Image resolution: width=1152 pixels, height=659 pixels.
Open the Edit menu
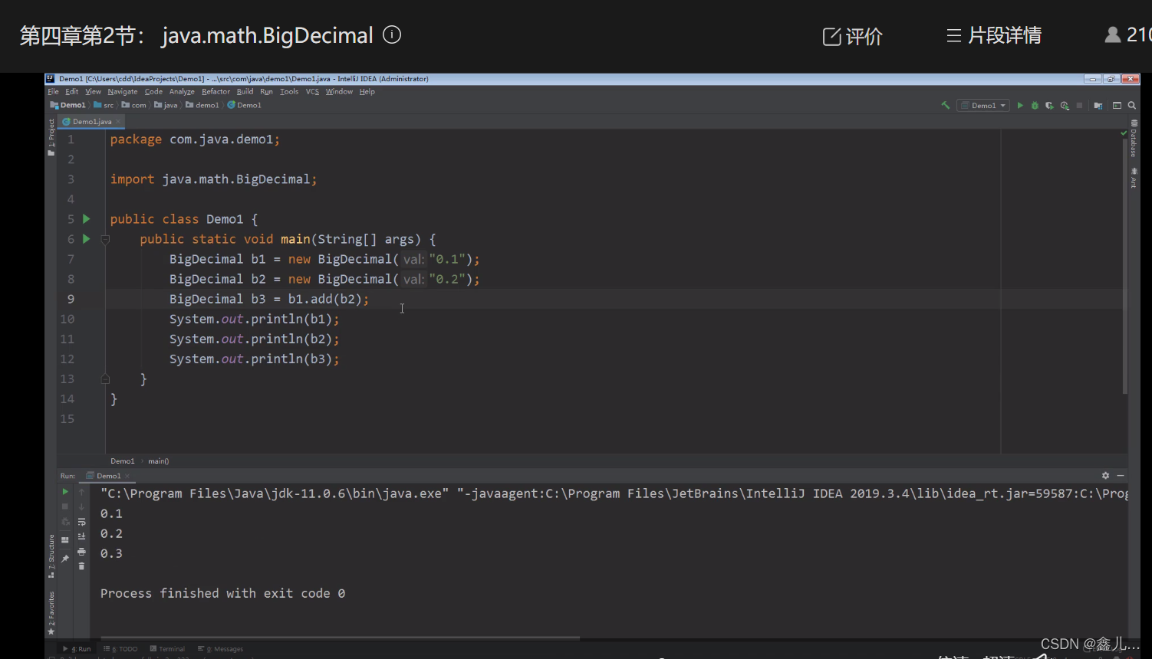point(72,92)
